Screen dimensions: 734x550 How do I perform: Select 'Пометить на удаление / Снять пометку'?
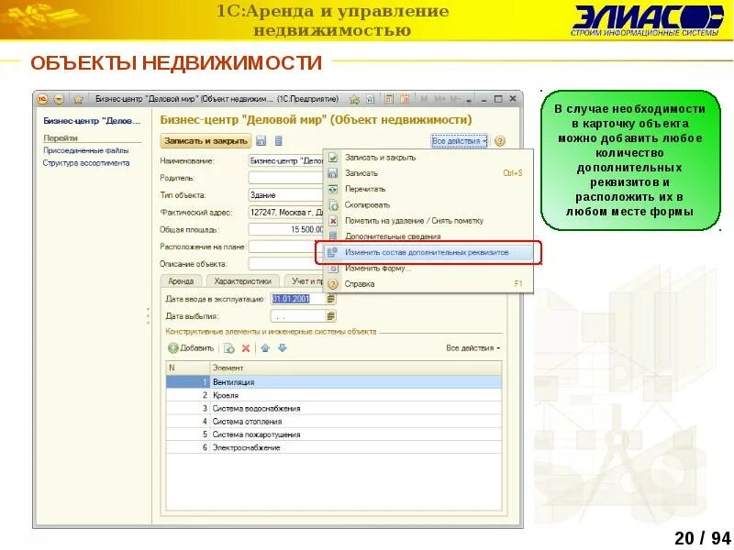(428, 221)
